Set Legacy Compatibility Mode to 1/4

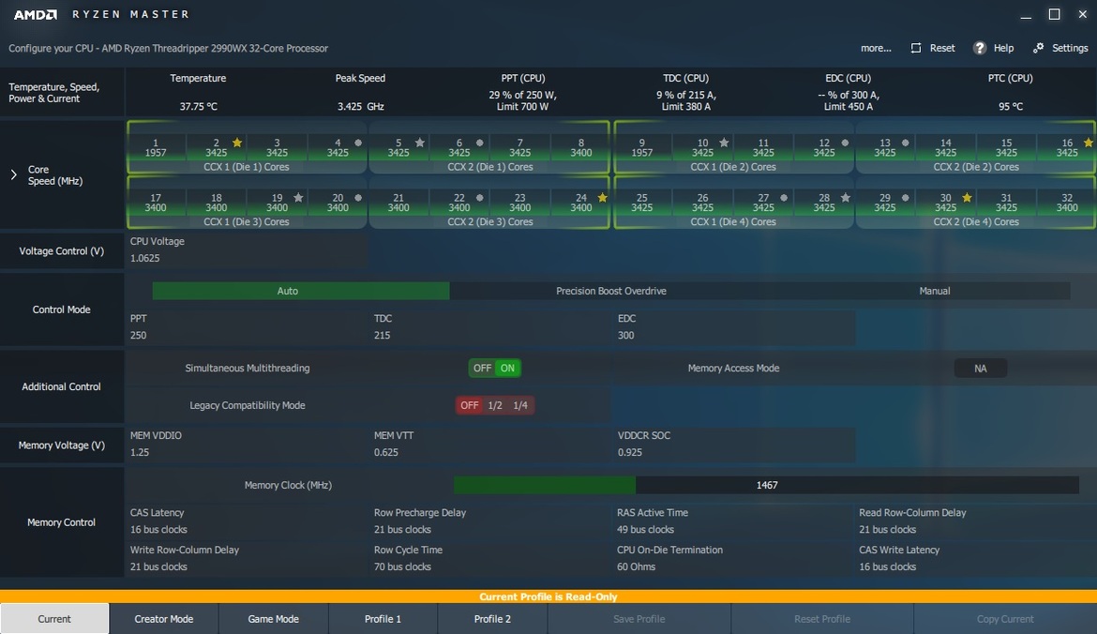click(x=520, y=405)
